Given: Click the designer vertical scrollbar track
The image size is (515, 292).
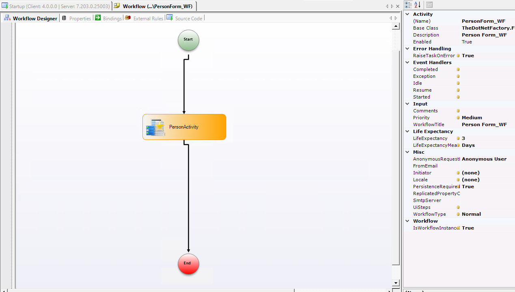Looking at the screenshot, I should (x=396, y=154).
